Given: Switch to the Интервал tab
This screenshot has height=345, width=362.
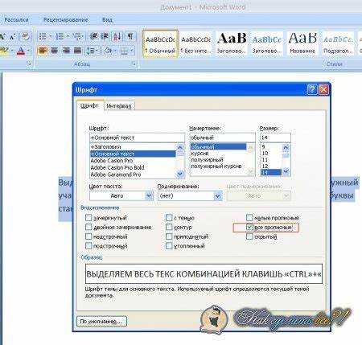Looking at the screenshot, I should [x=119, y=106].
